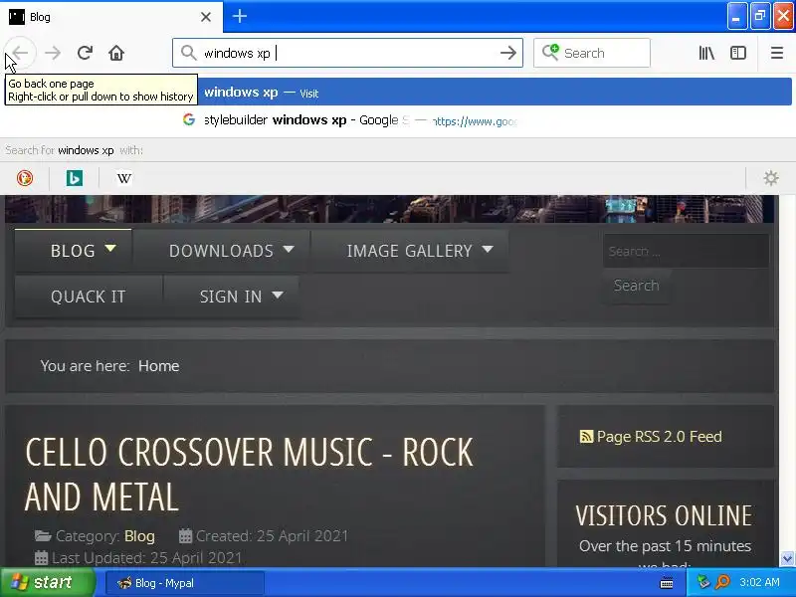Open the browser home page
The height and width of the screenshot is (597, 796).
tap(116, 53)
